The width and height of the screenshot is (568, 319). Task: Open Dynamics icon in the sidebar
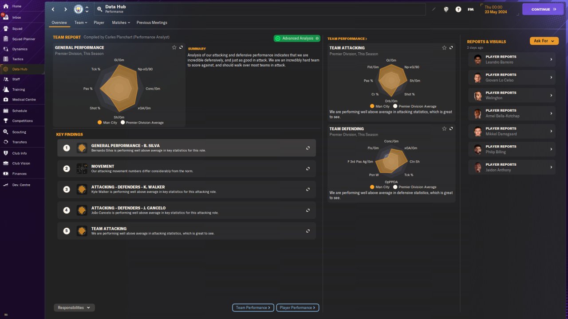6,49
